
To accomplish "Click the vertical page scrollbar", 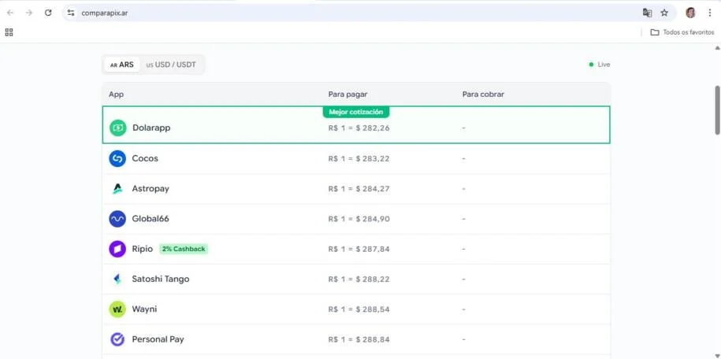I will (x=717, y=110).
